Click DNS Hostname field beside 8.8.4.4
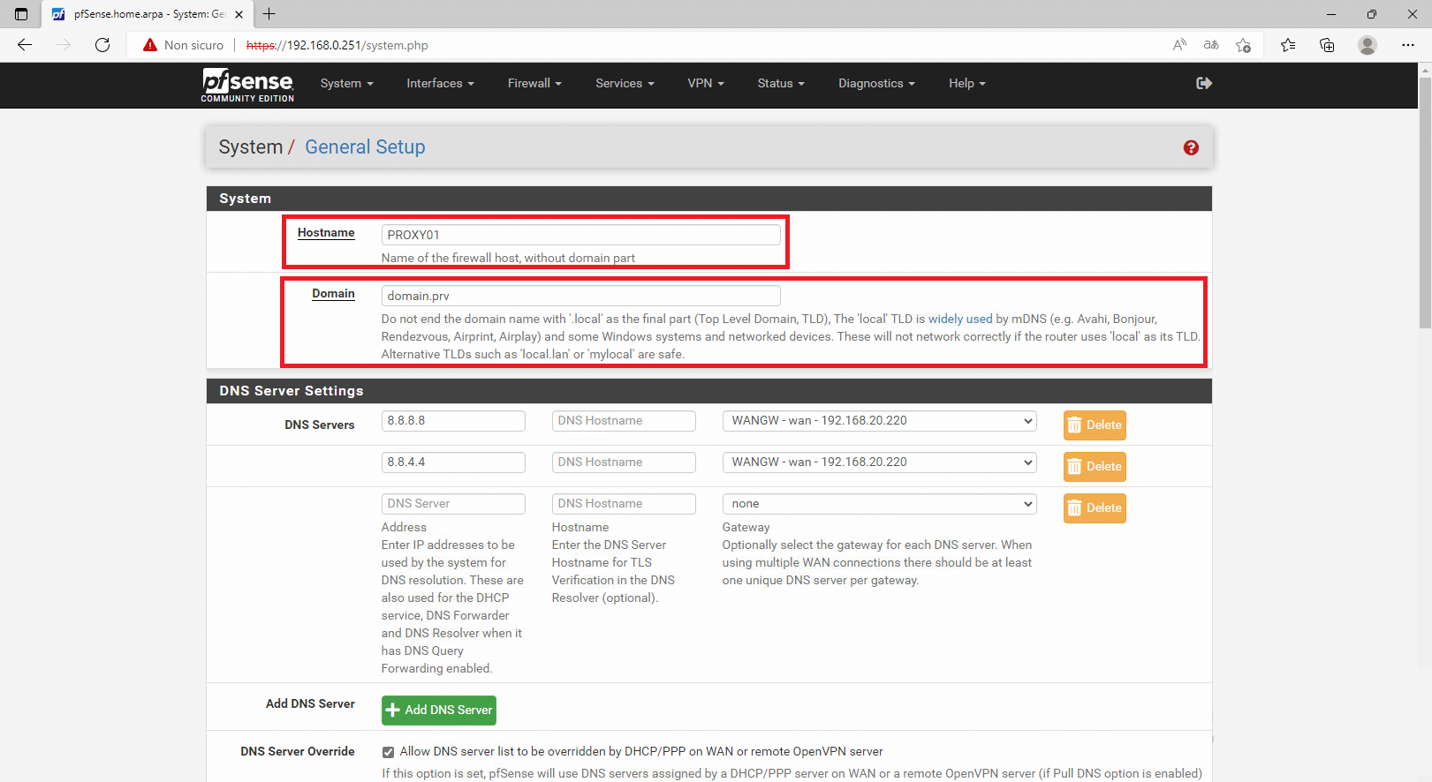 (x=624, y=462)
